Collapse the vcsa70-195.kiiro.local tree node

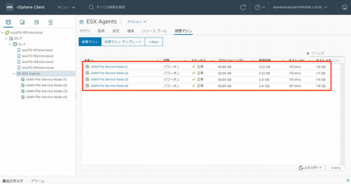2,33
